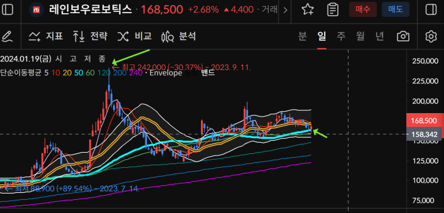Capture chart with camera icon
The height and width of the screenshot is (213, 444).
[x=403, y=37]
